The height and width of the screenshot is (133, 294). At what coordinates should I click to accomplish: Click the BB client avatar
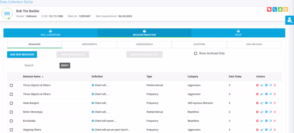point(7,14)
